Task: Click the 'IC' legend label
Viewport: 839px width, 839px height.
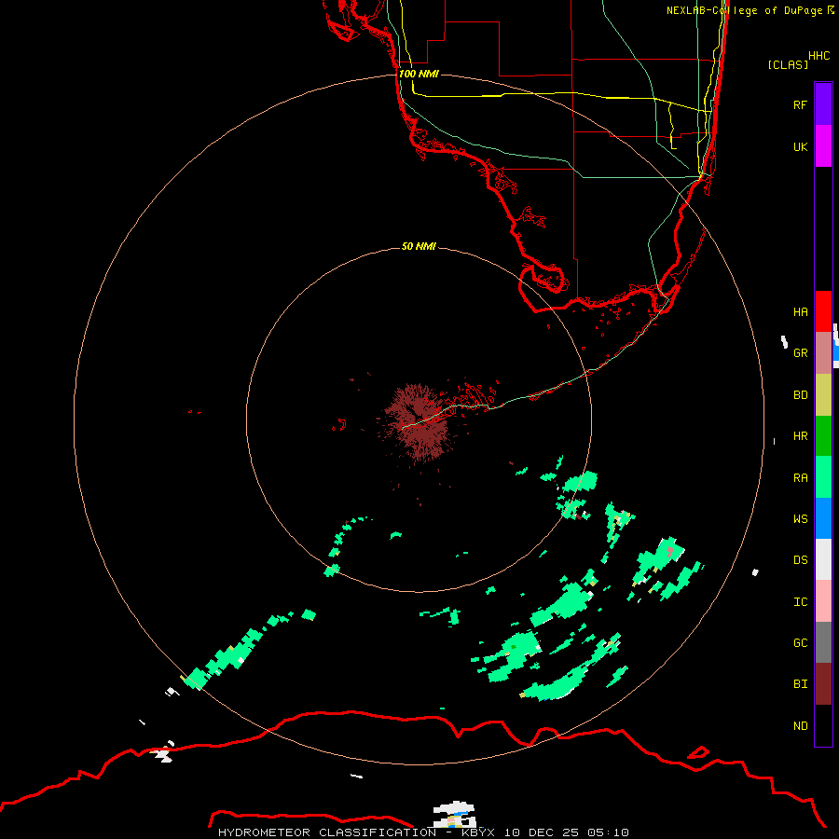Action: coord(800,602)
